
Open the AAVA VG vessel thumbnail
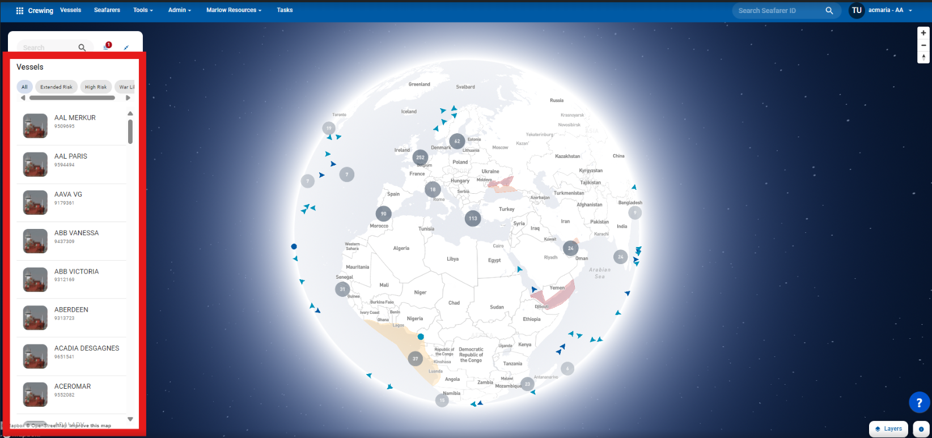pyautogui.click(x=35, y=202)
